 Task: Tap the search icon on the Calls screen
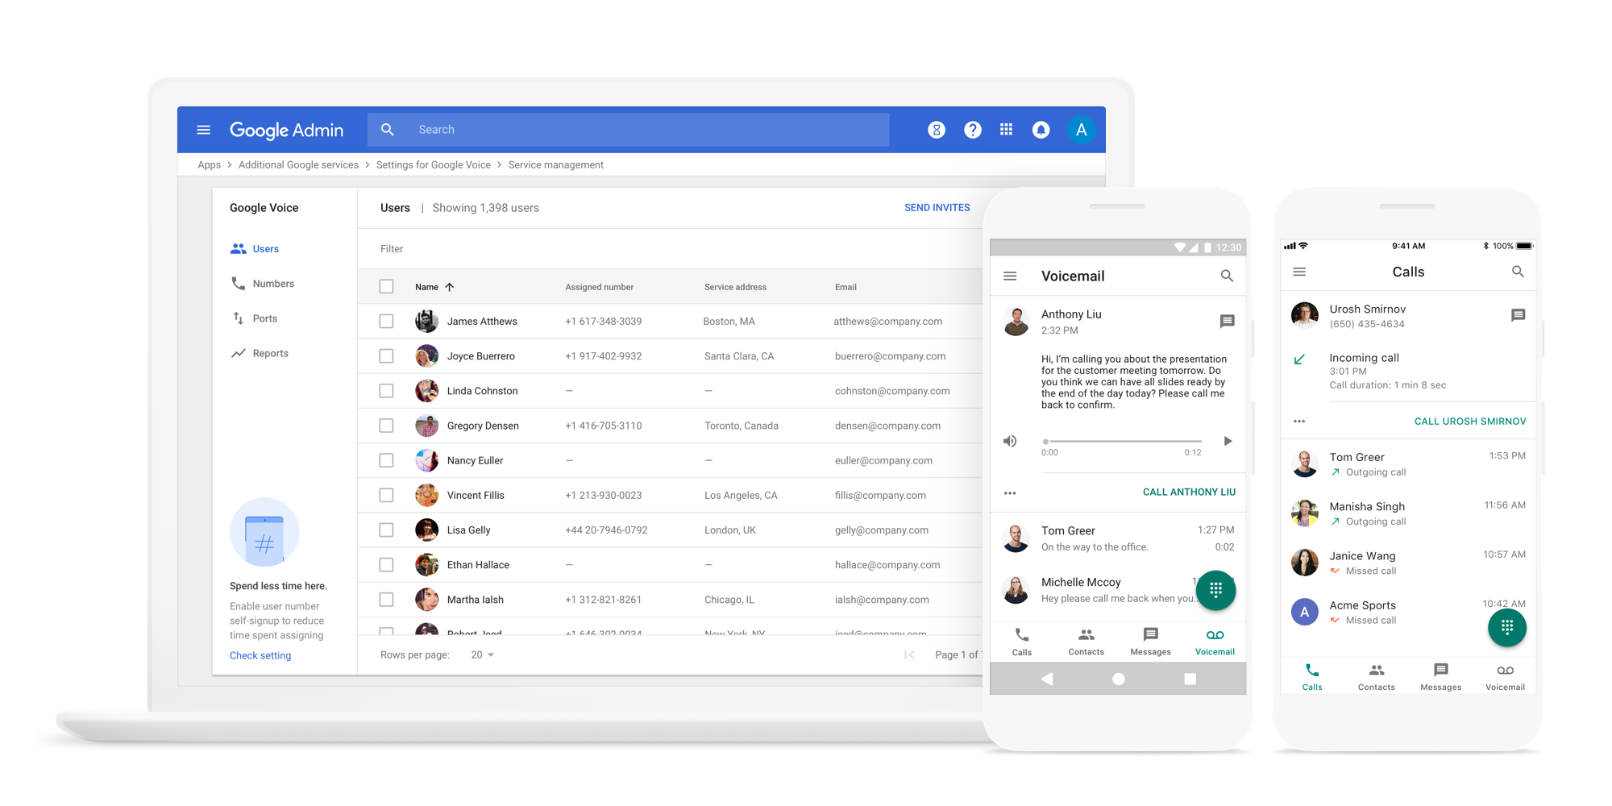point(1518,272)
